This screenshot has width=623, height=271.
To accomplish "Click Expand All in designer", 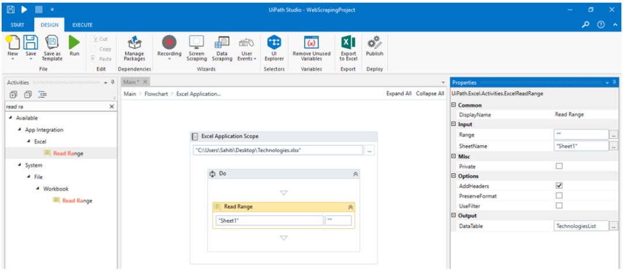I will (x=399, y=94).
